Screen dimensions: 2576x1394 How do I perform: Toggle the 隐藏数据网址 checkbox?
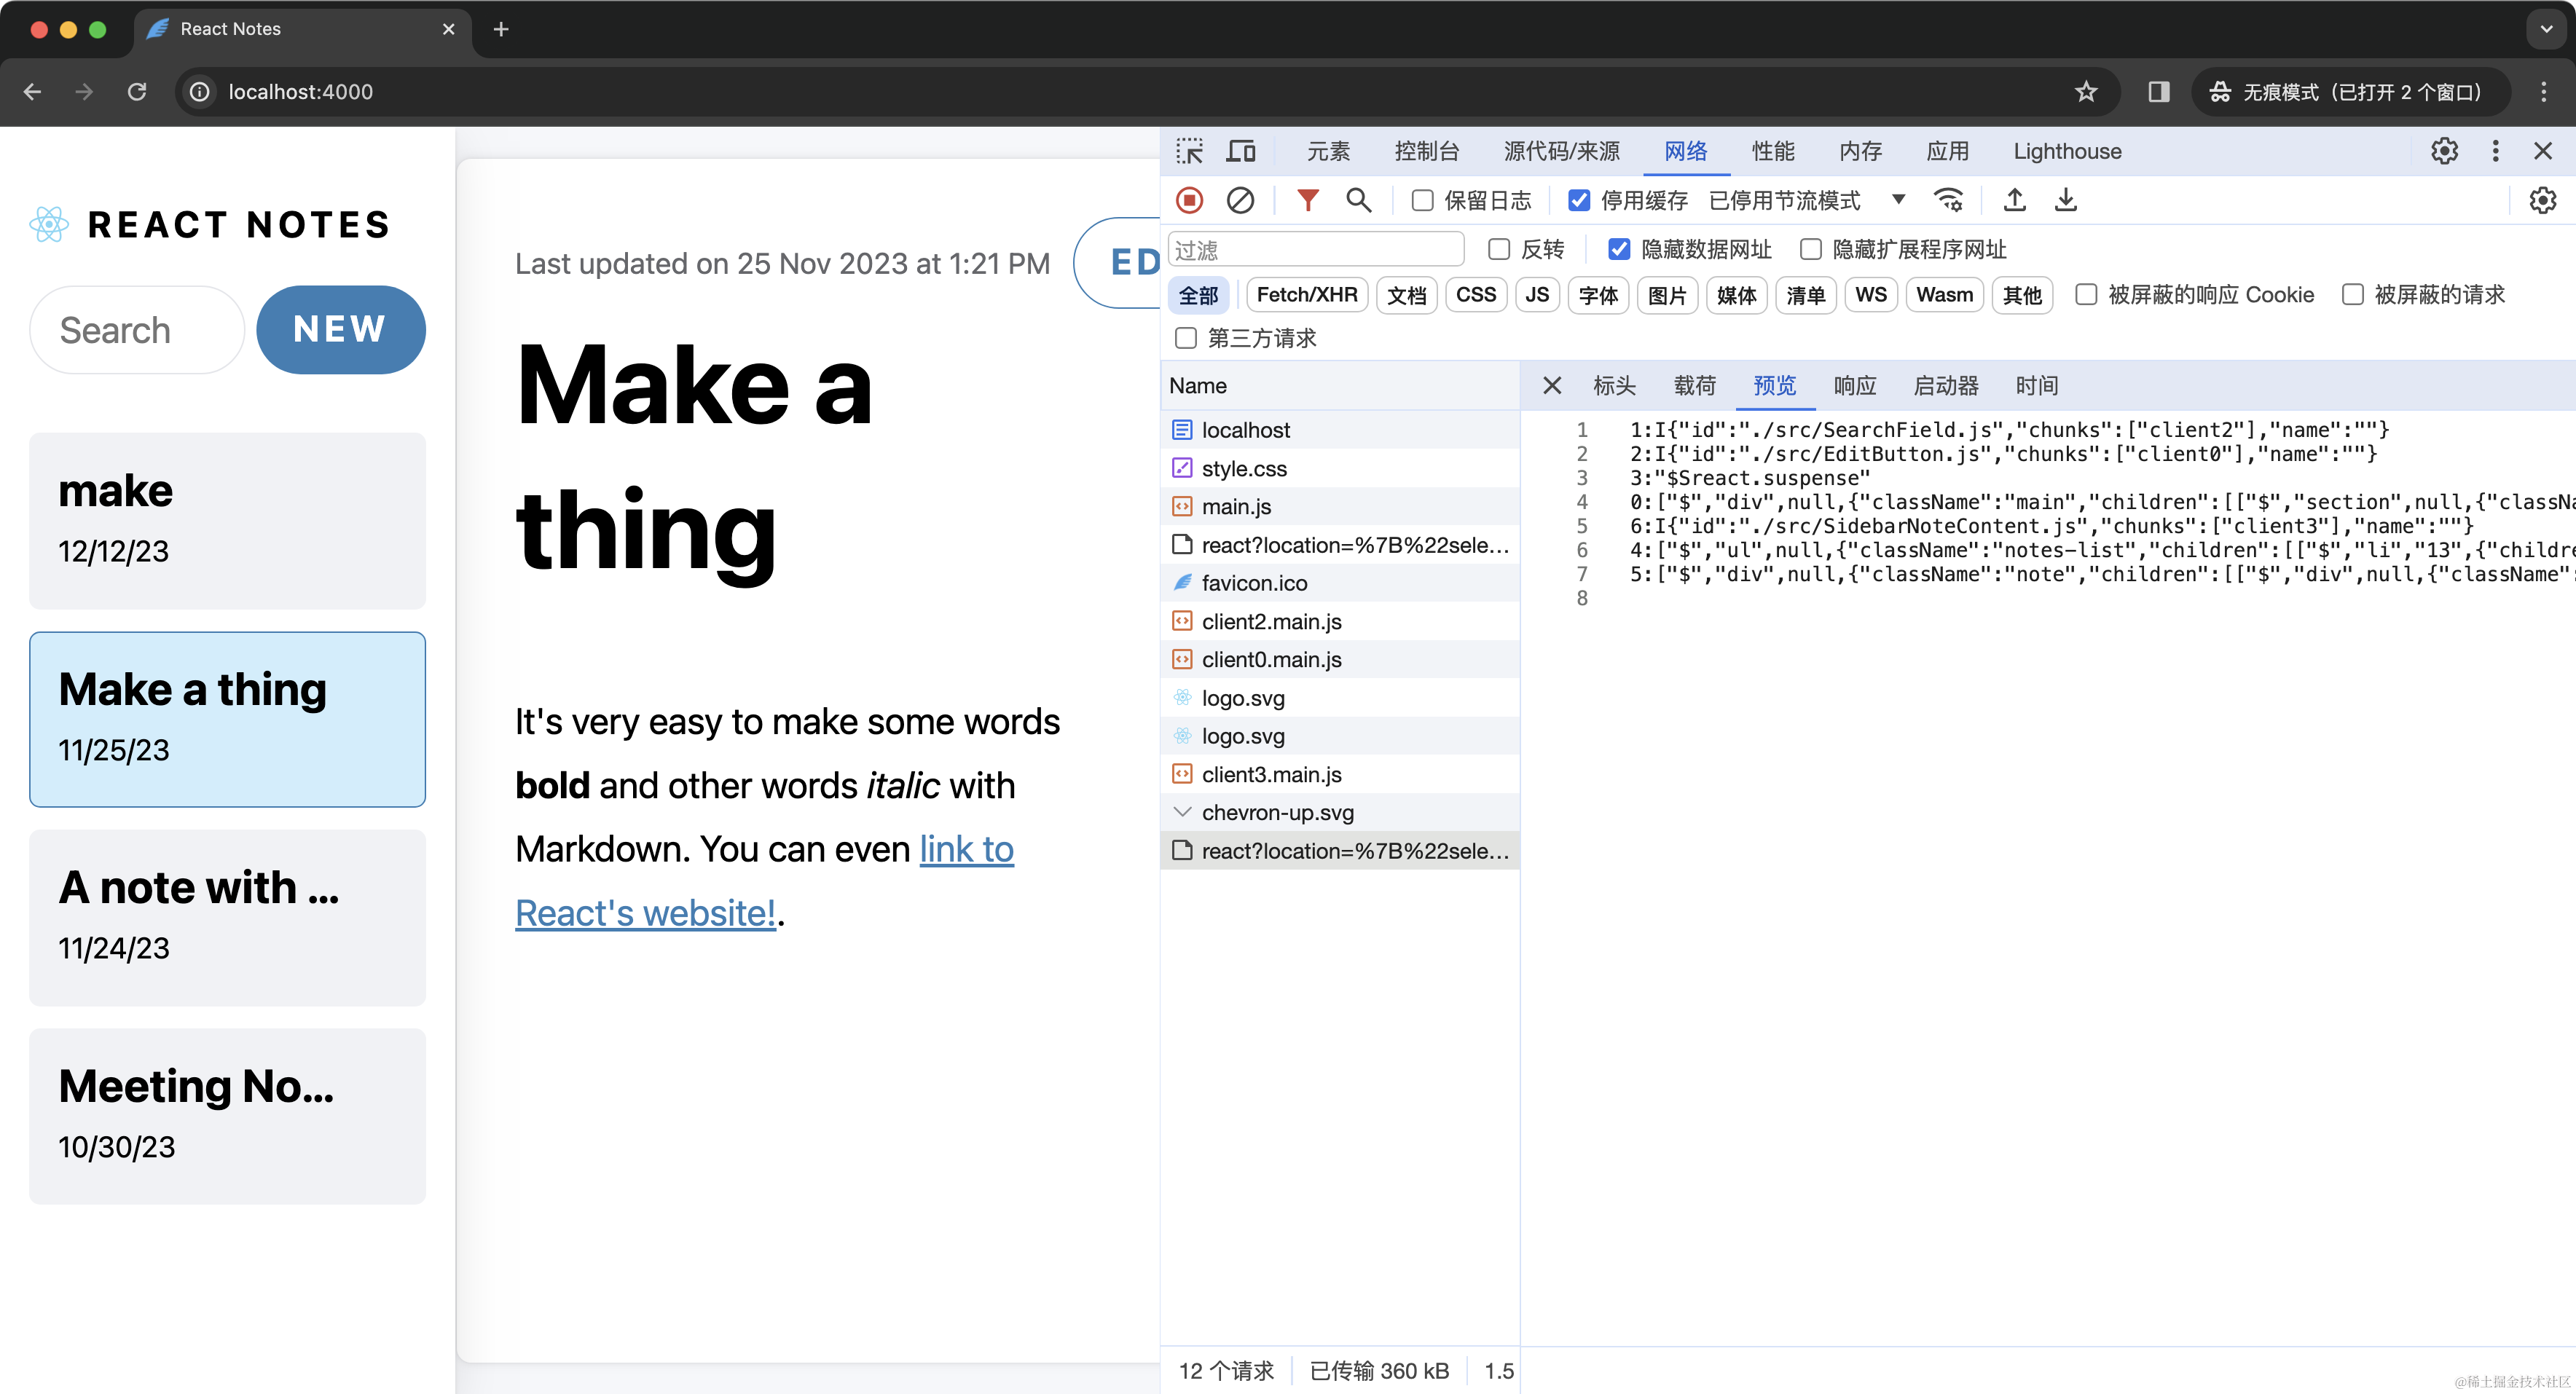pos(1619,249)
